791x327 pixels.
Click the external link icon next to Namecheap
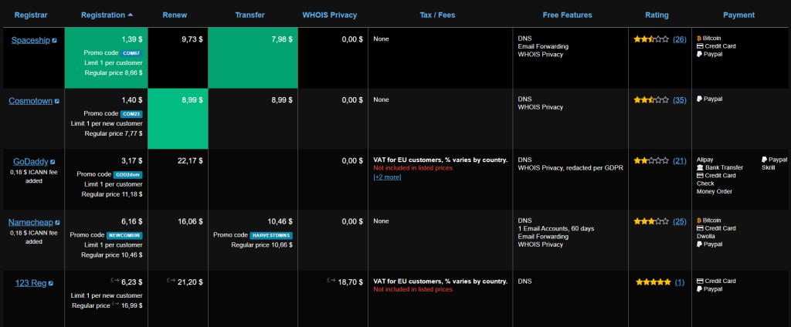coord(56,223)
